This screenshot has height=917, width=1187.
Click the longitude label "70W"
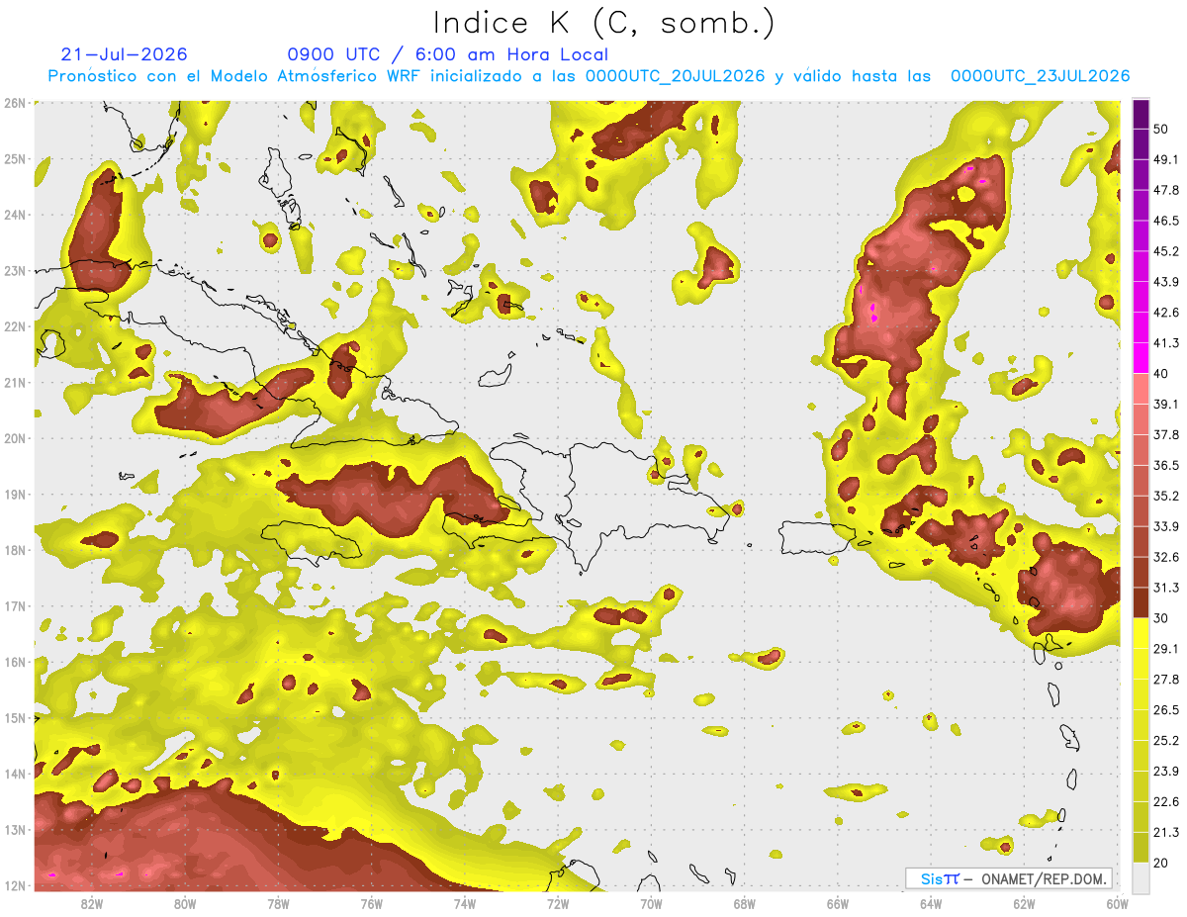[x=651, y=904]
